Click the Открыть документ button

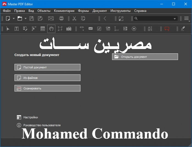[145, 57]
